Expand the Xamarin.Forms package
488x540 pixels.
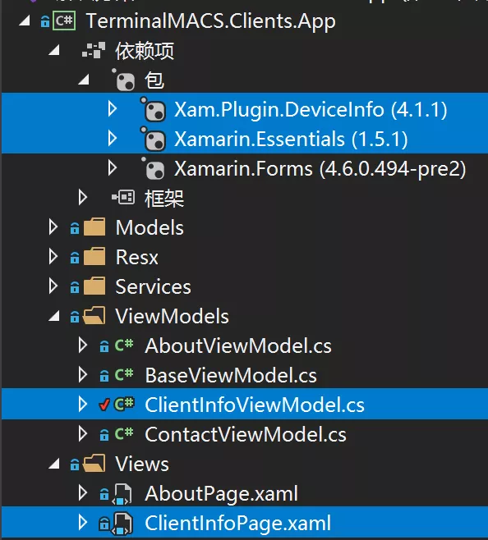click(x=112, y=168)
